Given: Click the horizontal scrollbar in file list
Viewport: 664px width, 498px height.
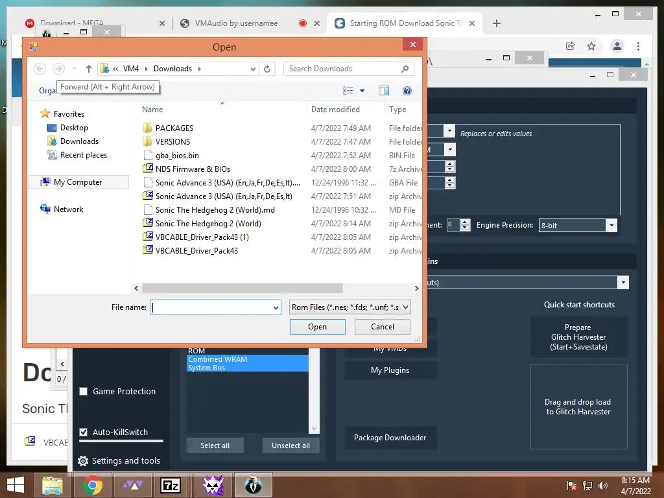Looking at the screenshot, I should (x=243, y=288).
